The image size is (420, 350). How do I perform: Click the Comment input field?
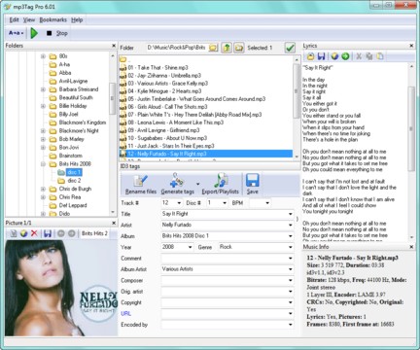tap(225, 259)
